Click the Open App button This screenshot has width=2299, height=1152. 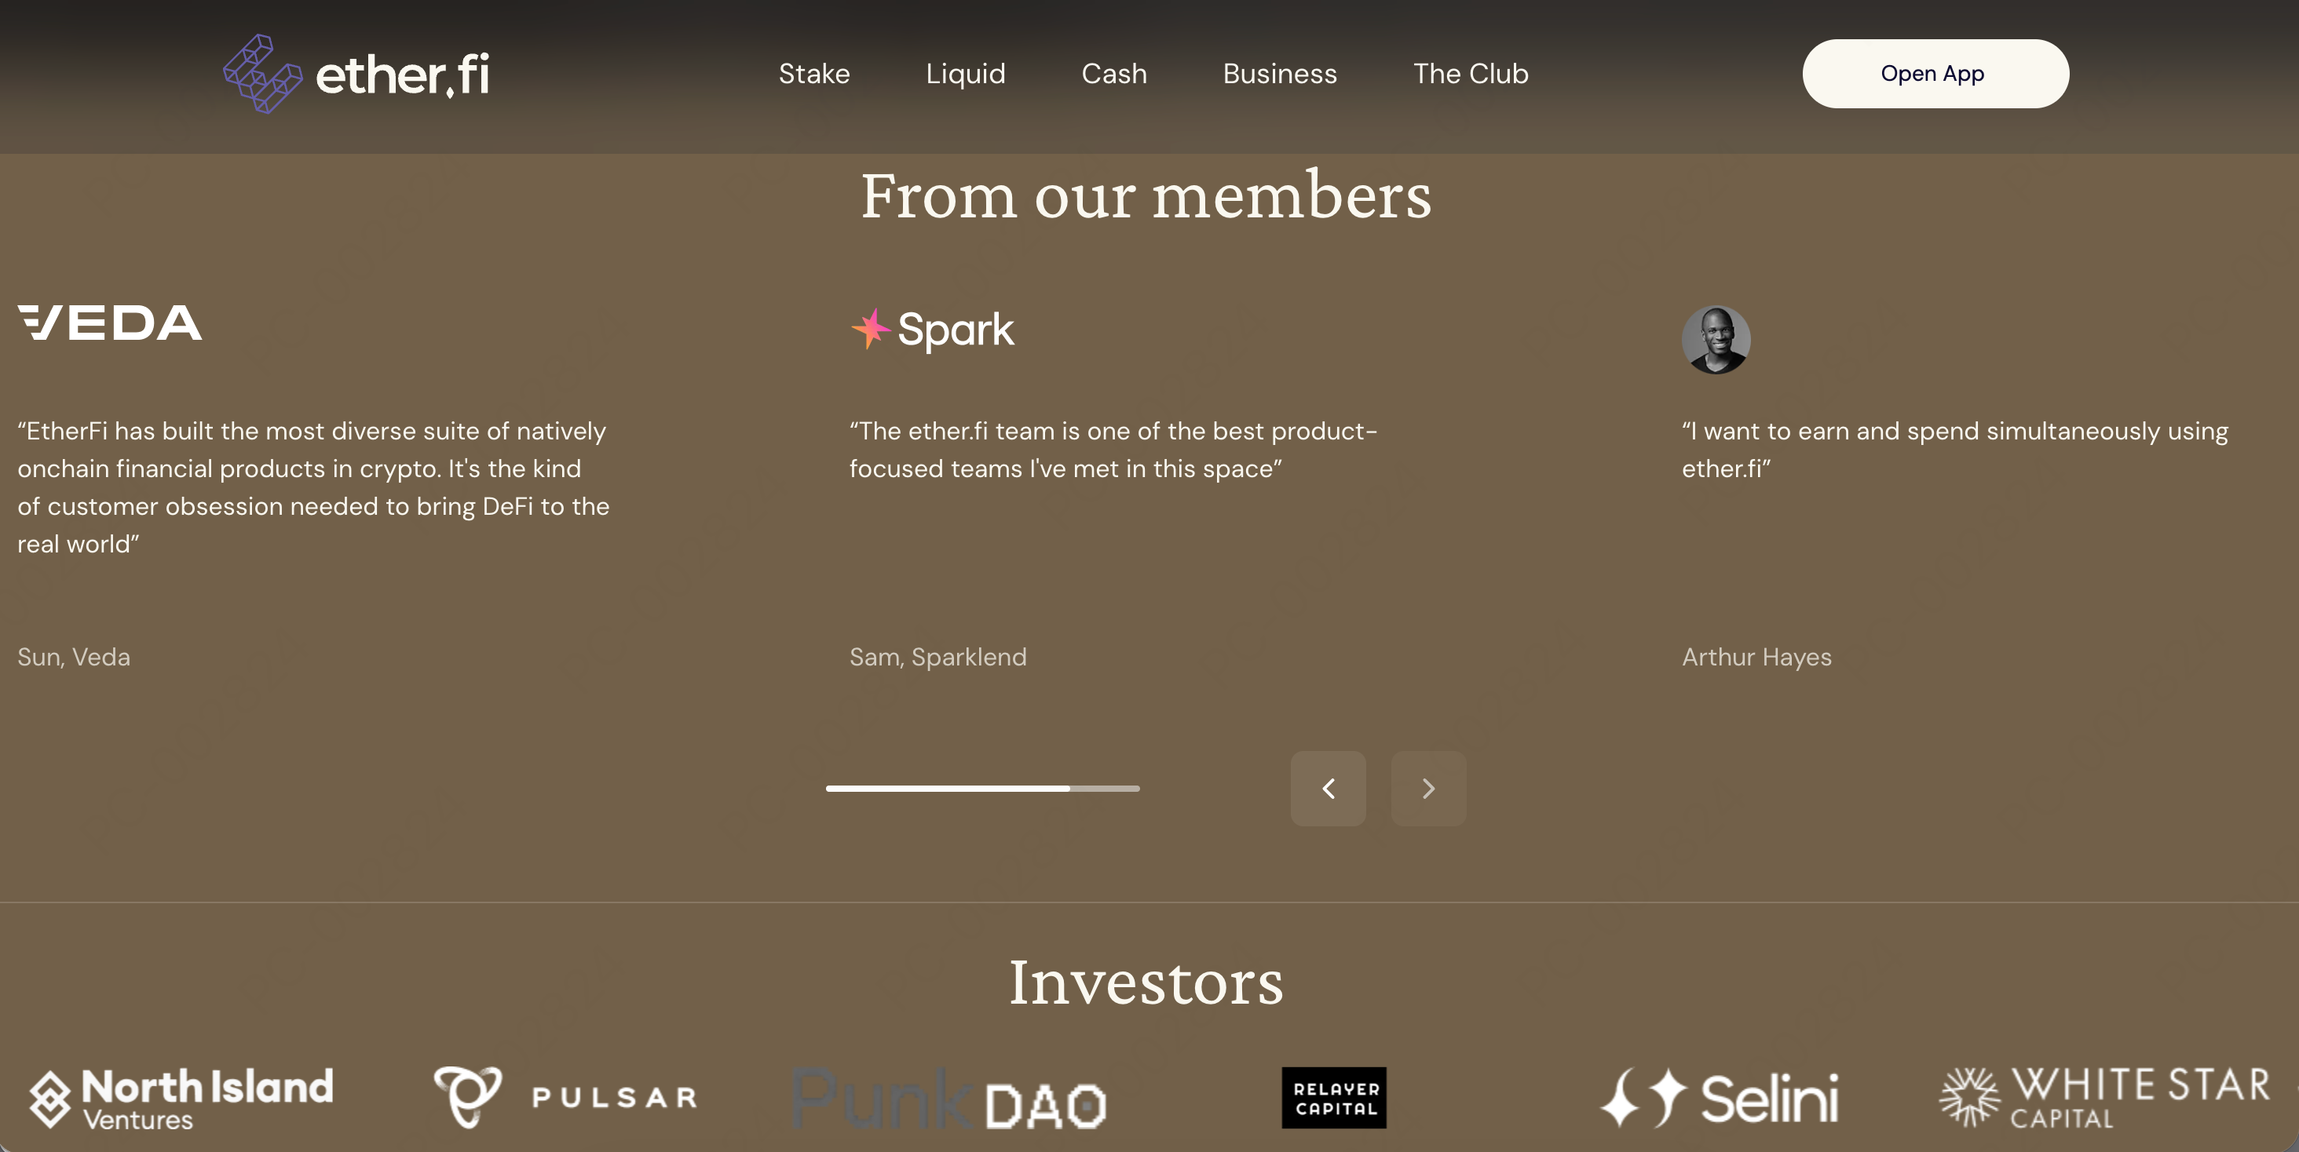click(x=1933, y=73)
